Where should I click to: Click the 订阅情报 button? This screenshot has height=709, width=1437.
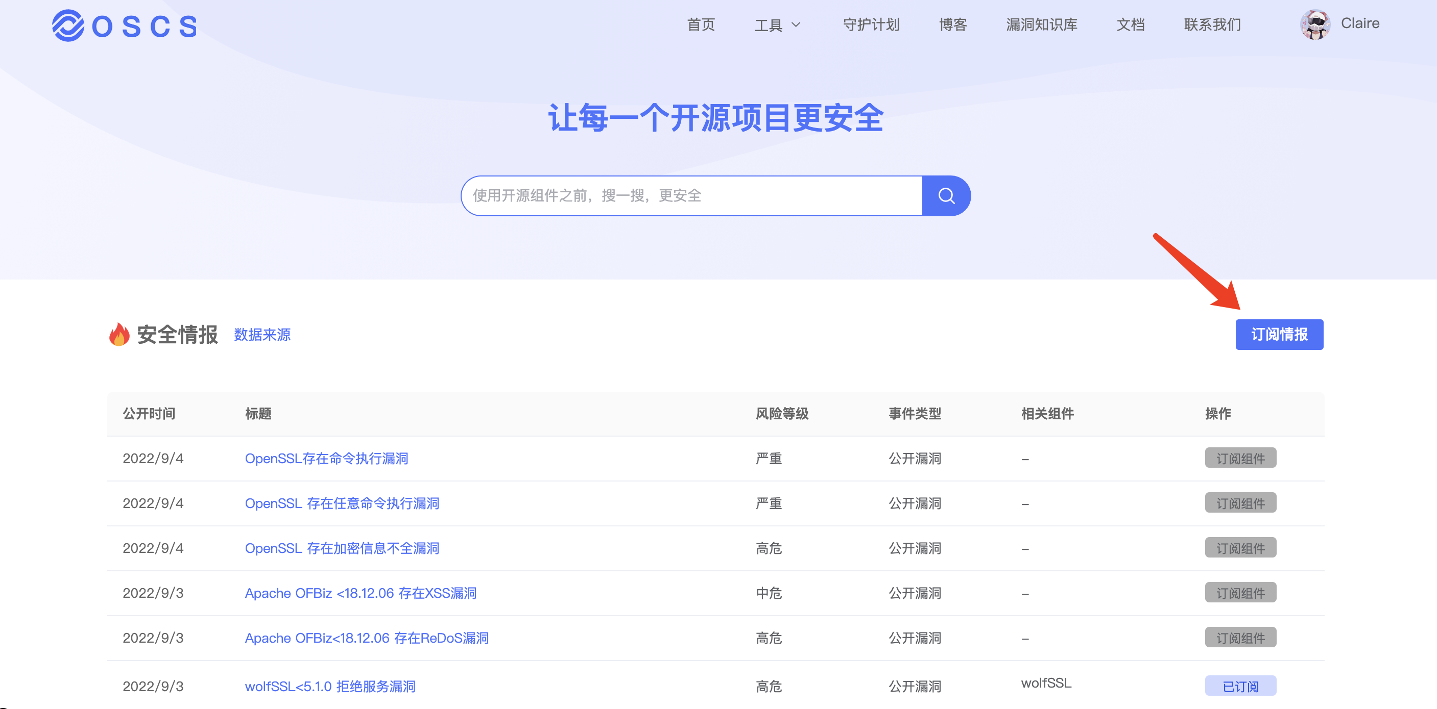point(1279,335)
